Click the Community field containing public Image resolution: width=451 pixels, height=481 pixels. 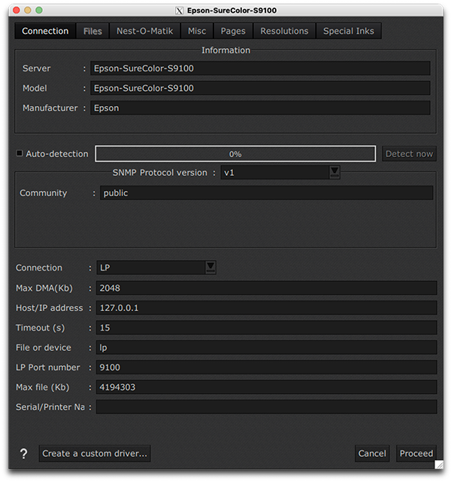pyautogui.click(x=267, y=193)
